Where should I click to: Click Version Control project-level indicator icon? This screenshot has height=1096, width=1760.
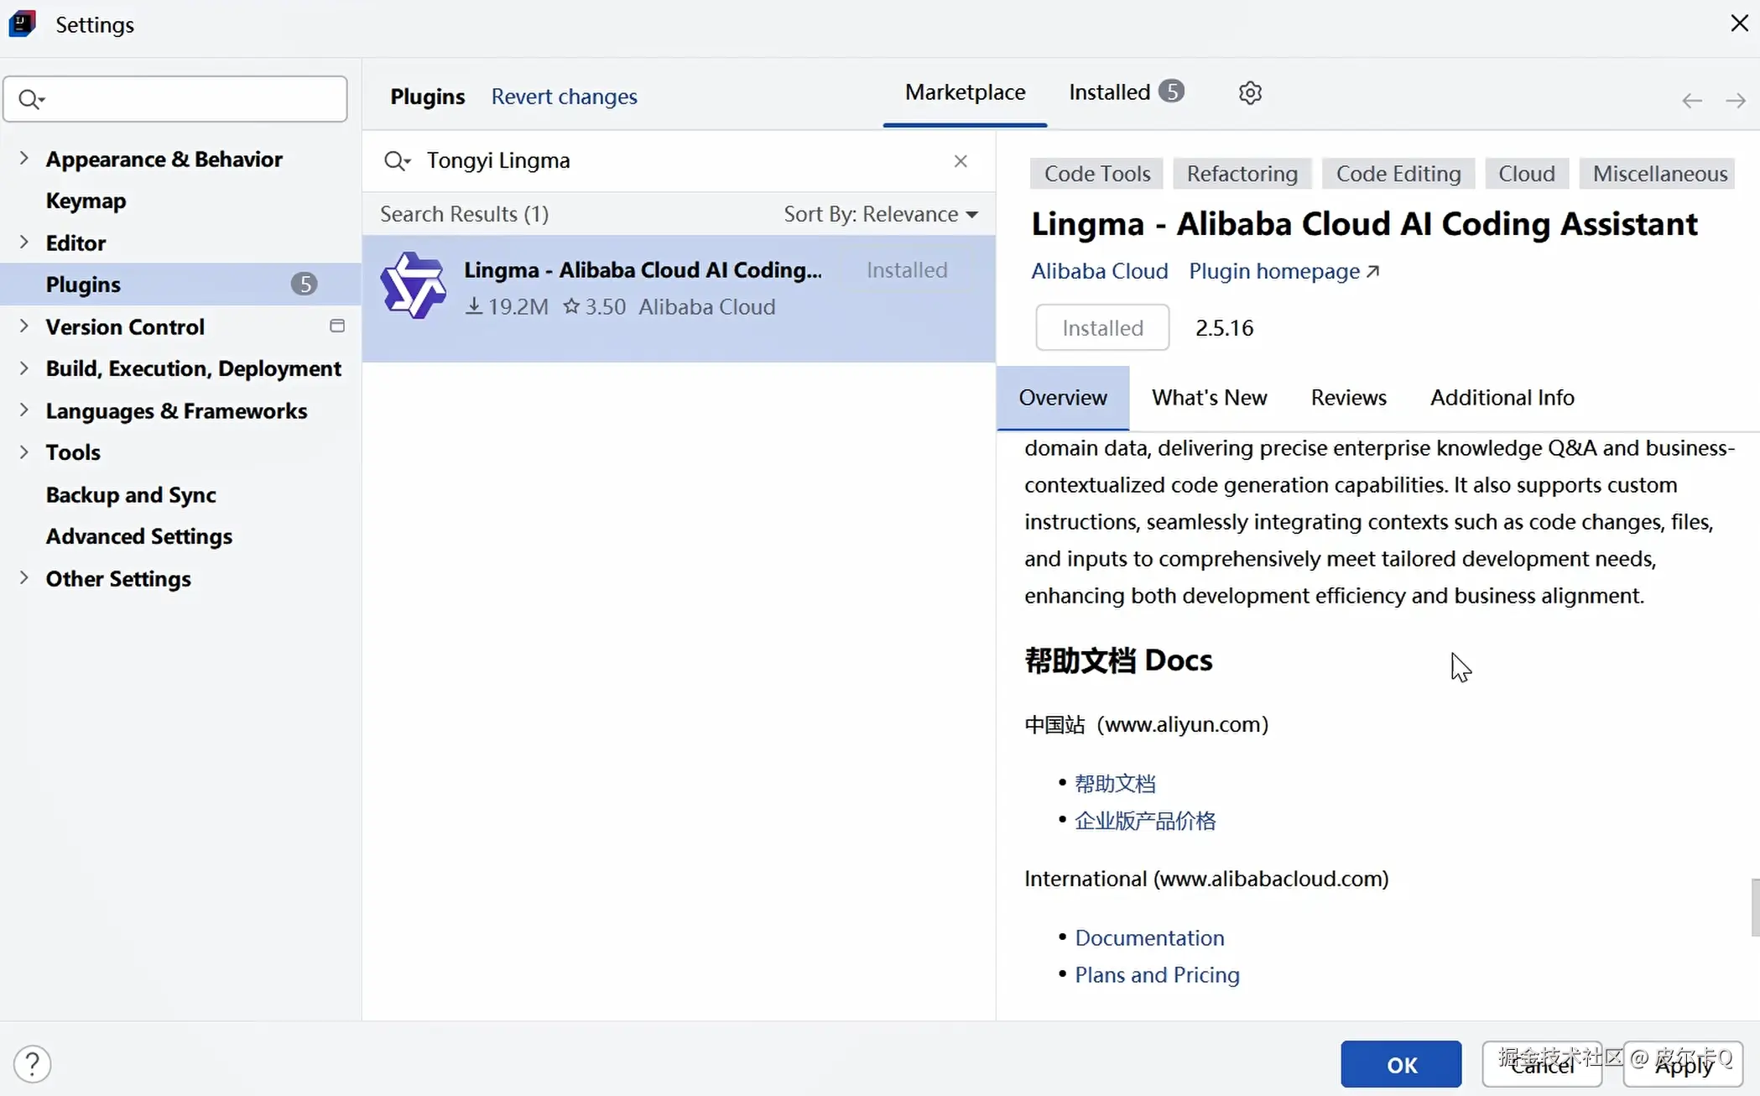click(337, 326)
